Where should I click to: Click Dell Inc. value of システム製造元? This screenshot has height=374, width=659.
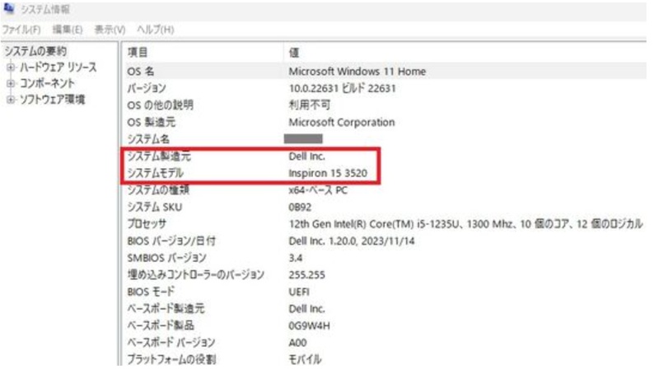pyautogui.click(x=306, y=157)
